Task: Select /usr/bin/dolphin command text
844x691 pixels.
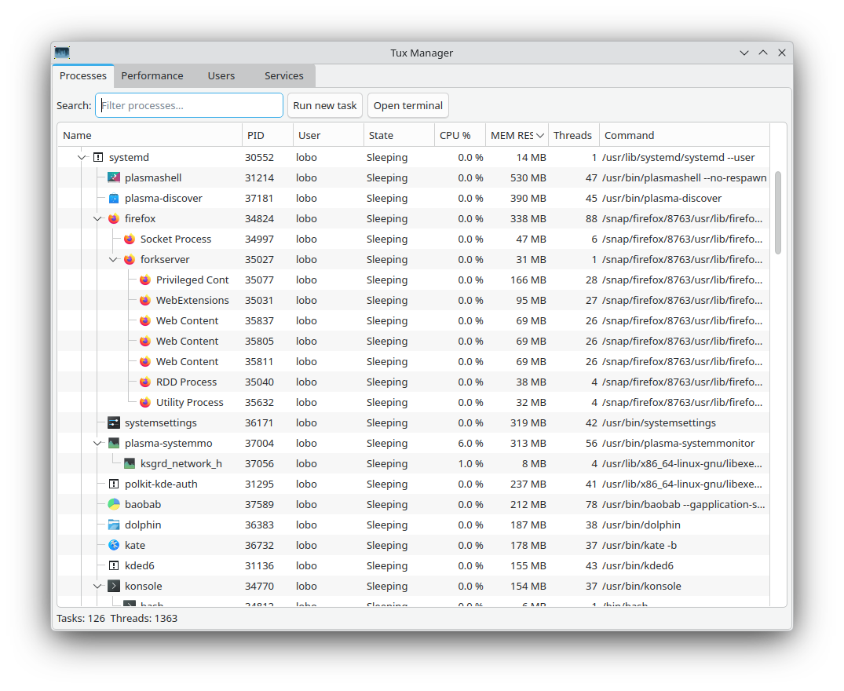Action: pyautogui.click(x=641, y=525)
